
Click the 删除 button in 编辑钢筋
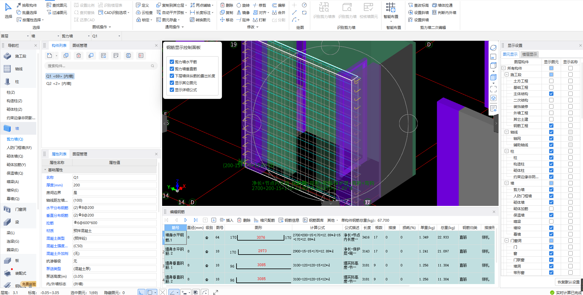click(244, 220)
